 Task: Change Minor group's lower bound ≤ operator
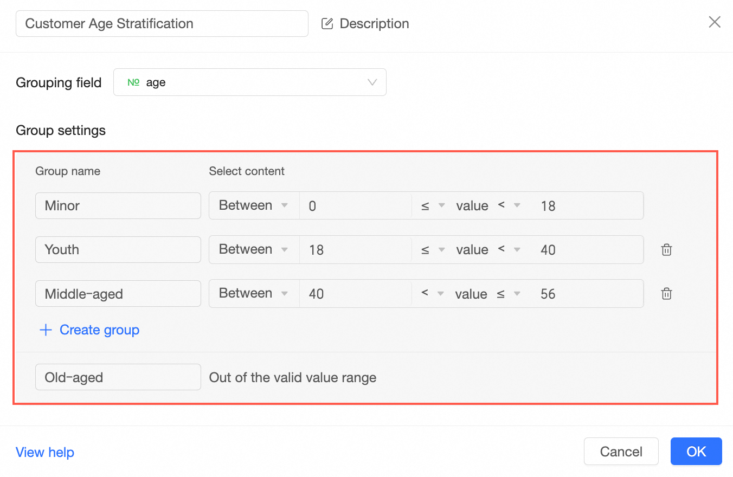433,206
